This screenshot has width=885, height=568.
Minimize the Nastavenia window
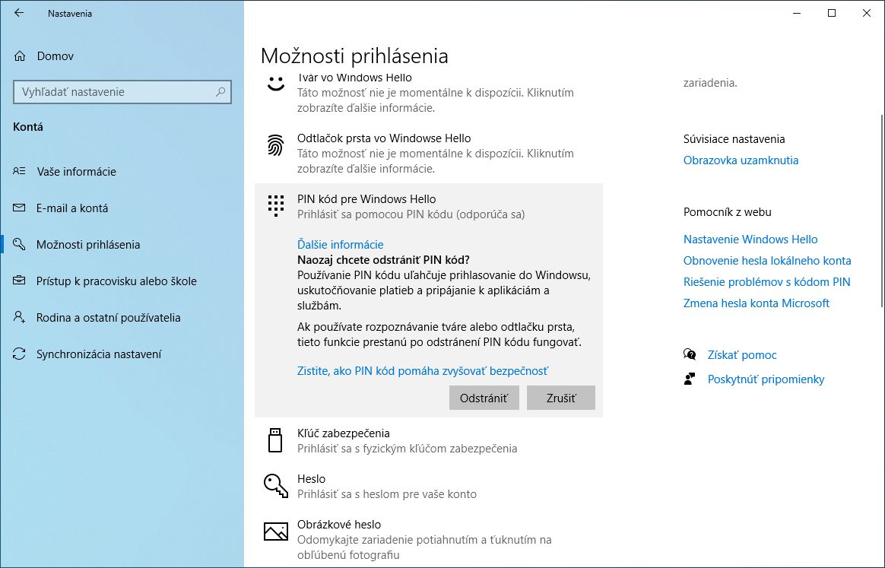796,13
